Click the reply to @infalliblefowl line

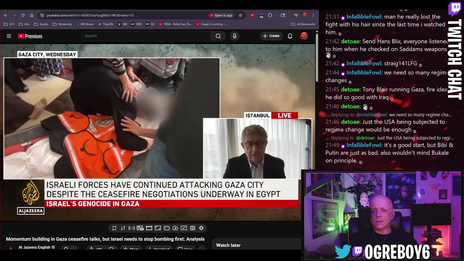pyautogui.click(x=389, y=115)
